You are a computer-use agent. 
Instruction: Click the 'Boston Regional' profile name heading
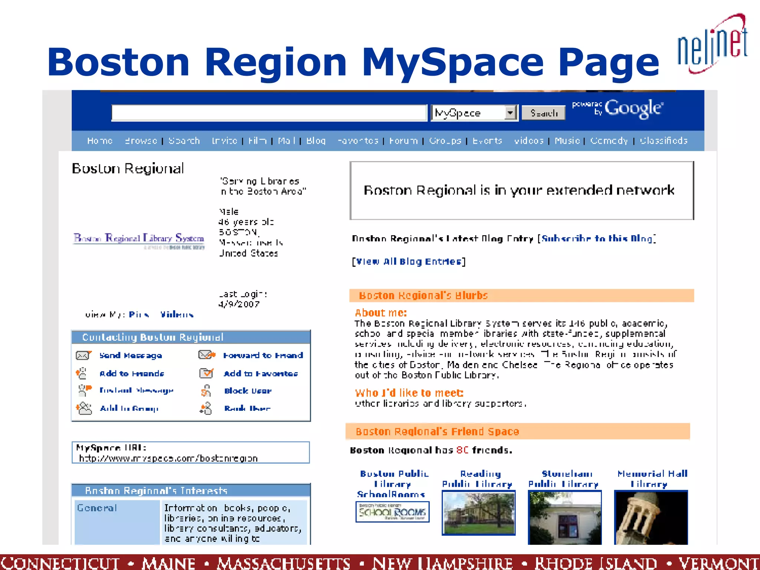[128, 168]
